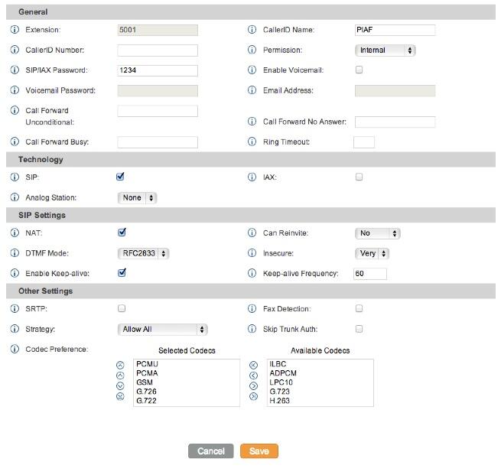Move selected codec up one position
The image size is (501, 475).
[120, 376]
